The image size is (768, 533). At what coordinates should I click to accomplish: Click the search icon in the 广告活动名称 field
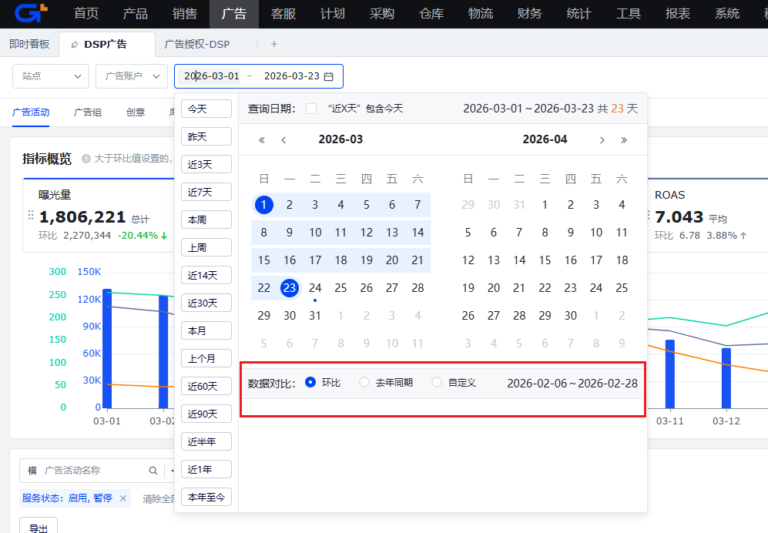[x=153, y=471]
